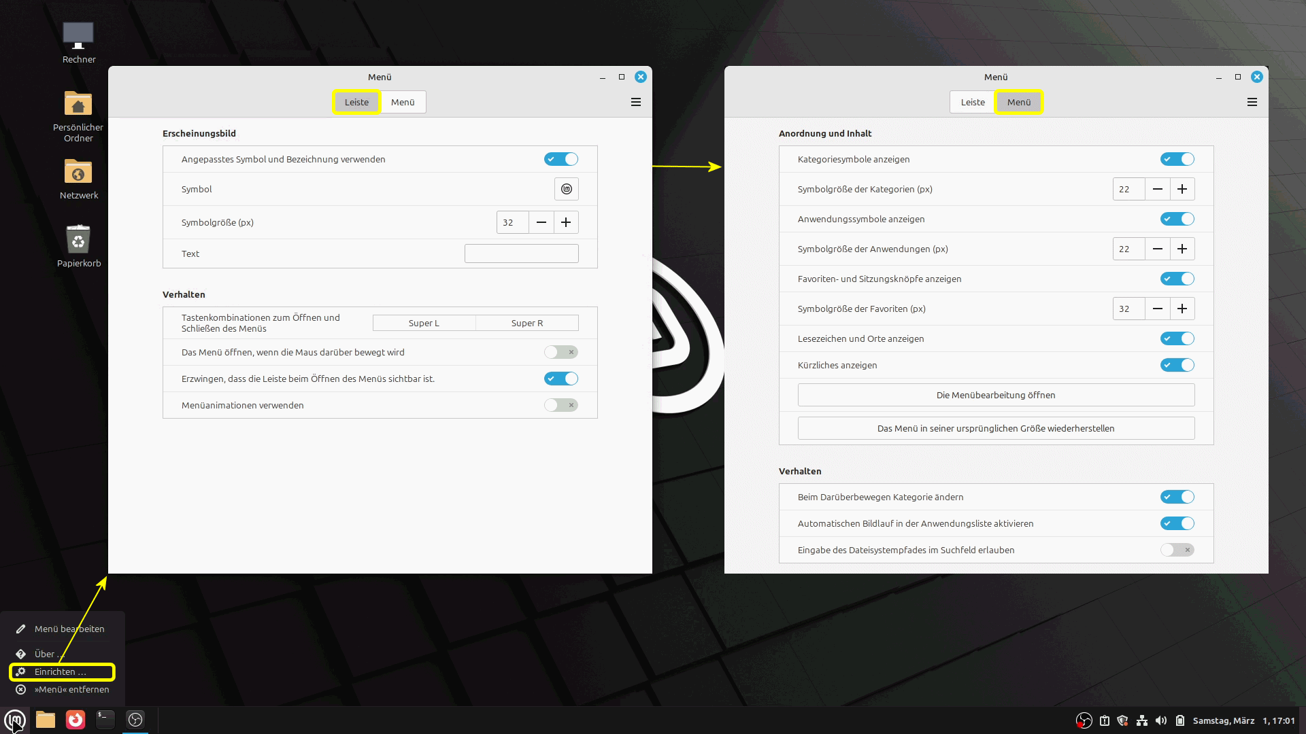The image size is (1306, 734).
Task: Launch the terminal from the panel
Action: [105, 719]
